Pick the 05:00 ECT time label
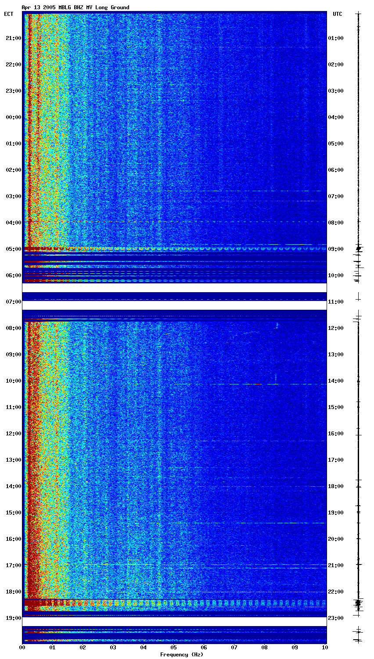Viewport: 374px width, 659px height. click(x=13, y=249)
